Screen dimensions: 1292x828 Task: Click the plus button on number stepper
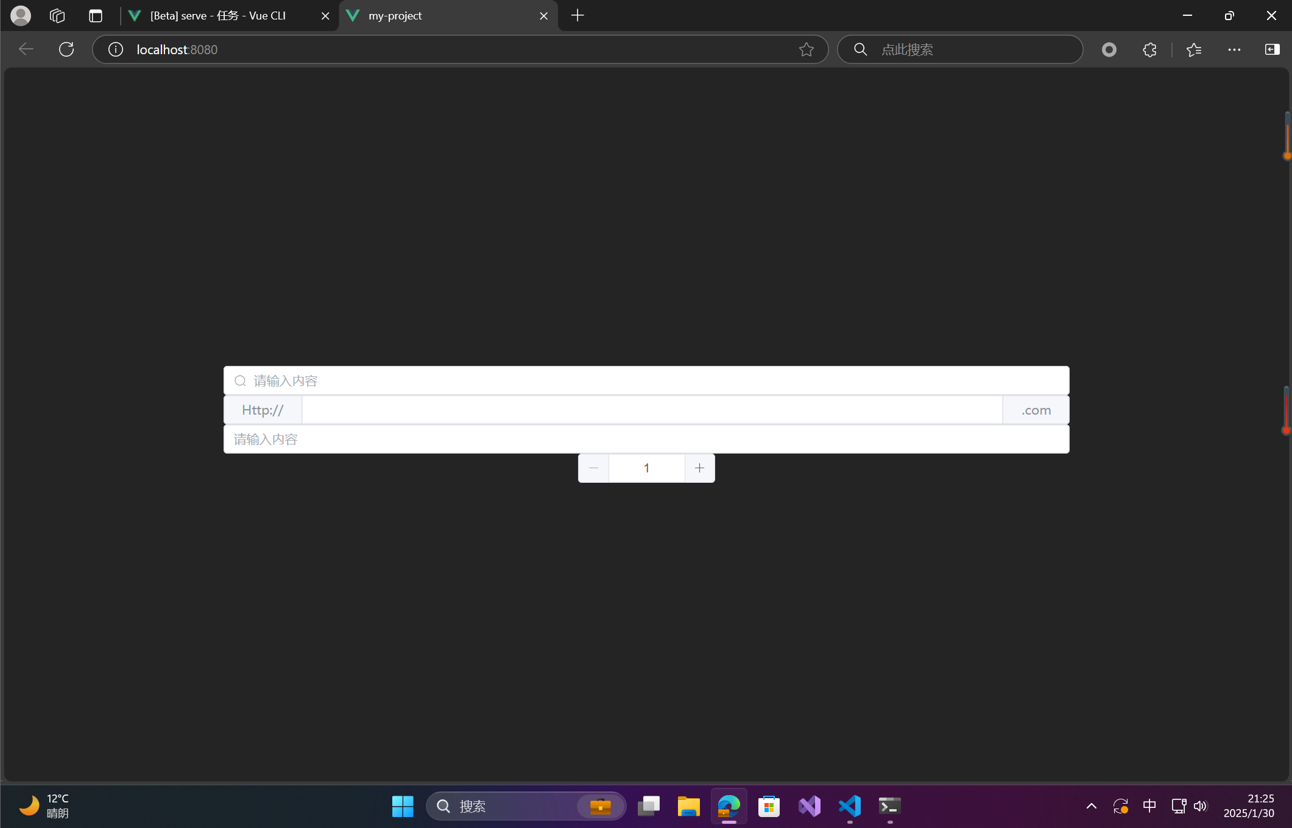click(699, 468)
